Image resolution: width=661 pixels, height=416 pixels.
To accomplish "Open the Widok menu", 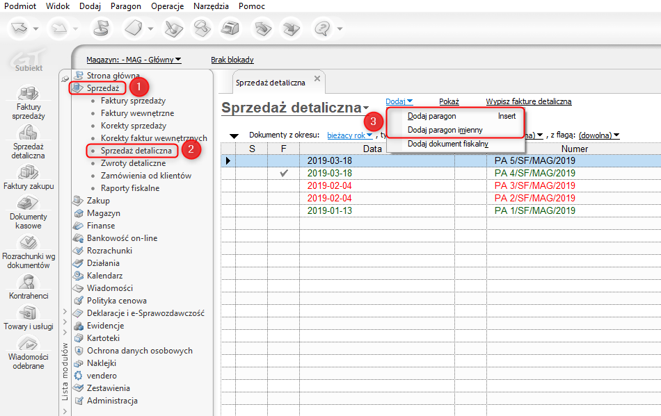I will (x=58, y=6).
